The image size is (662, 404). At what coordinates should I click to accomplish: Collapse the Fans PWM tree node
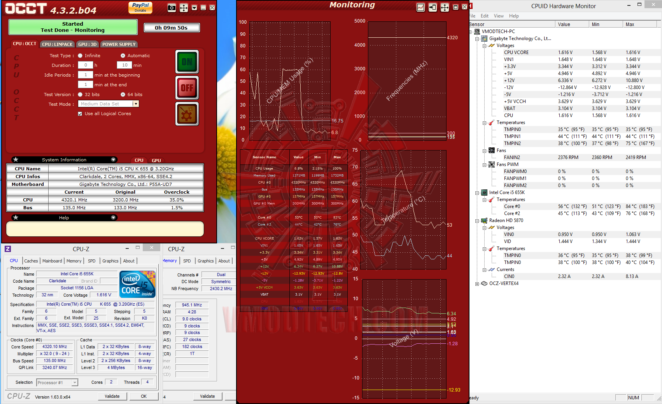click(485, 165)
